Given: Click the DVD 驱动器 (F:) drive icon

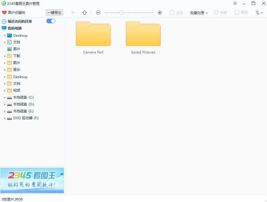Looking at the screenshot, I should tap(9, 118).
